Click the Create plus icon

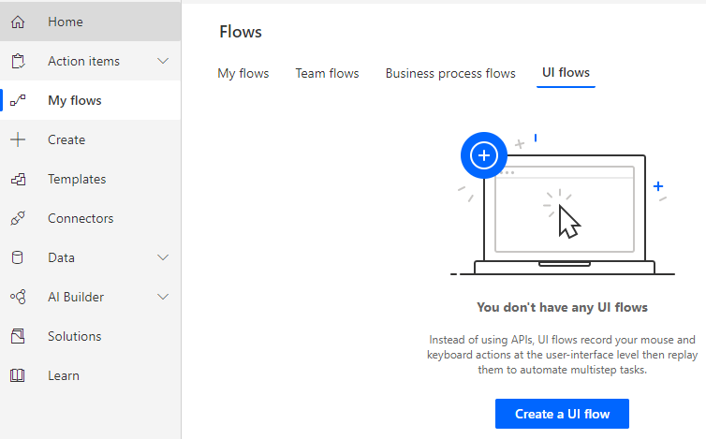(x=18, y=139)
